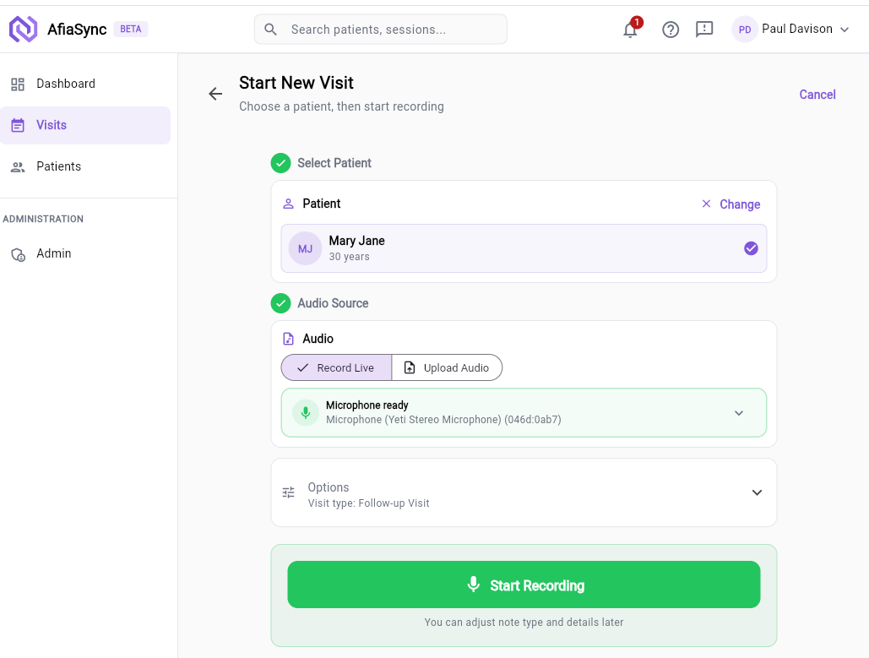Screen dimensions: 869x658
Task: Switch to Upload Audio mode
Action: point(447,367)
